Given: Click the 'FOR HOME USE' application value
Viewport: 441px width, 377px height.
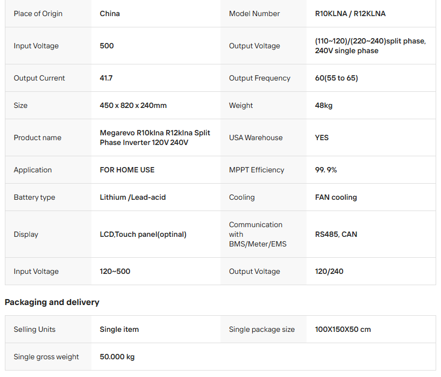Looking at the screenshot, I should [x=127, y=170].
